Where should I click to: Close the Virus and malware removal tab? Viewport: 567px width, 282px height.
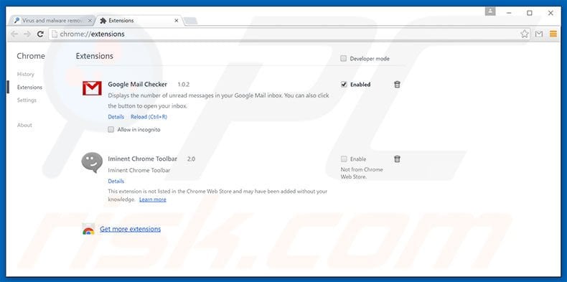coord(90,21)
